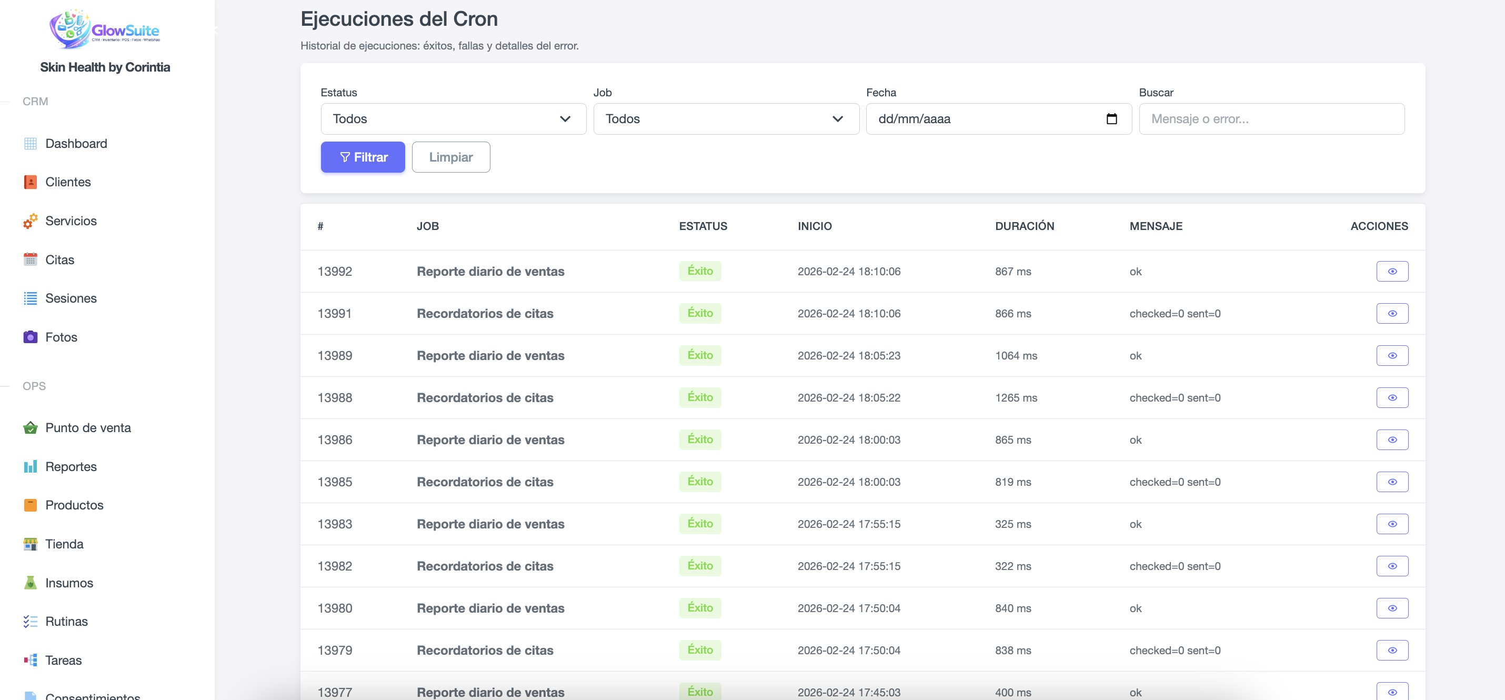The width and height of the screenshot is (1505, 700).
Task: Click the Fotos camera icon
Action: (x=31, y=337)
